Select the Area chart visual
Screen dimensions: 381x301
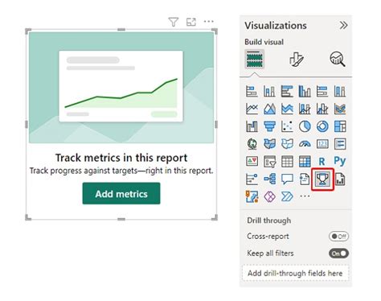pyautogui.click(x=269, y=109)
